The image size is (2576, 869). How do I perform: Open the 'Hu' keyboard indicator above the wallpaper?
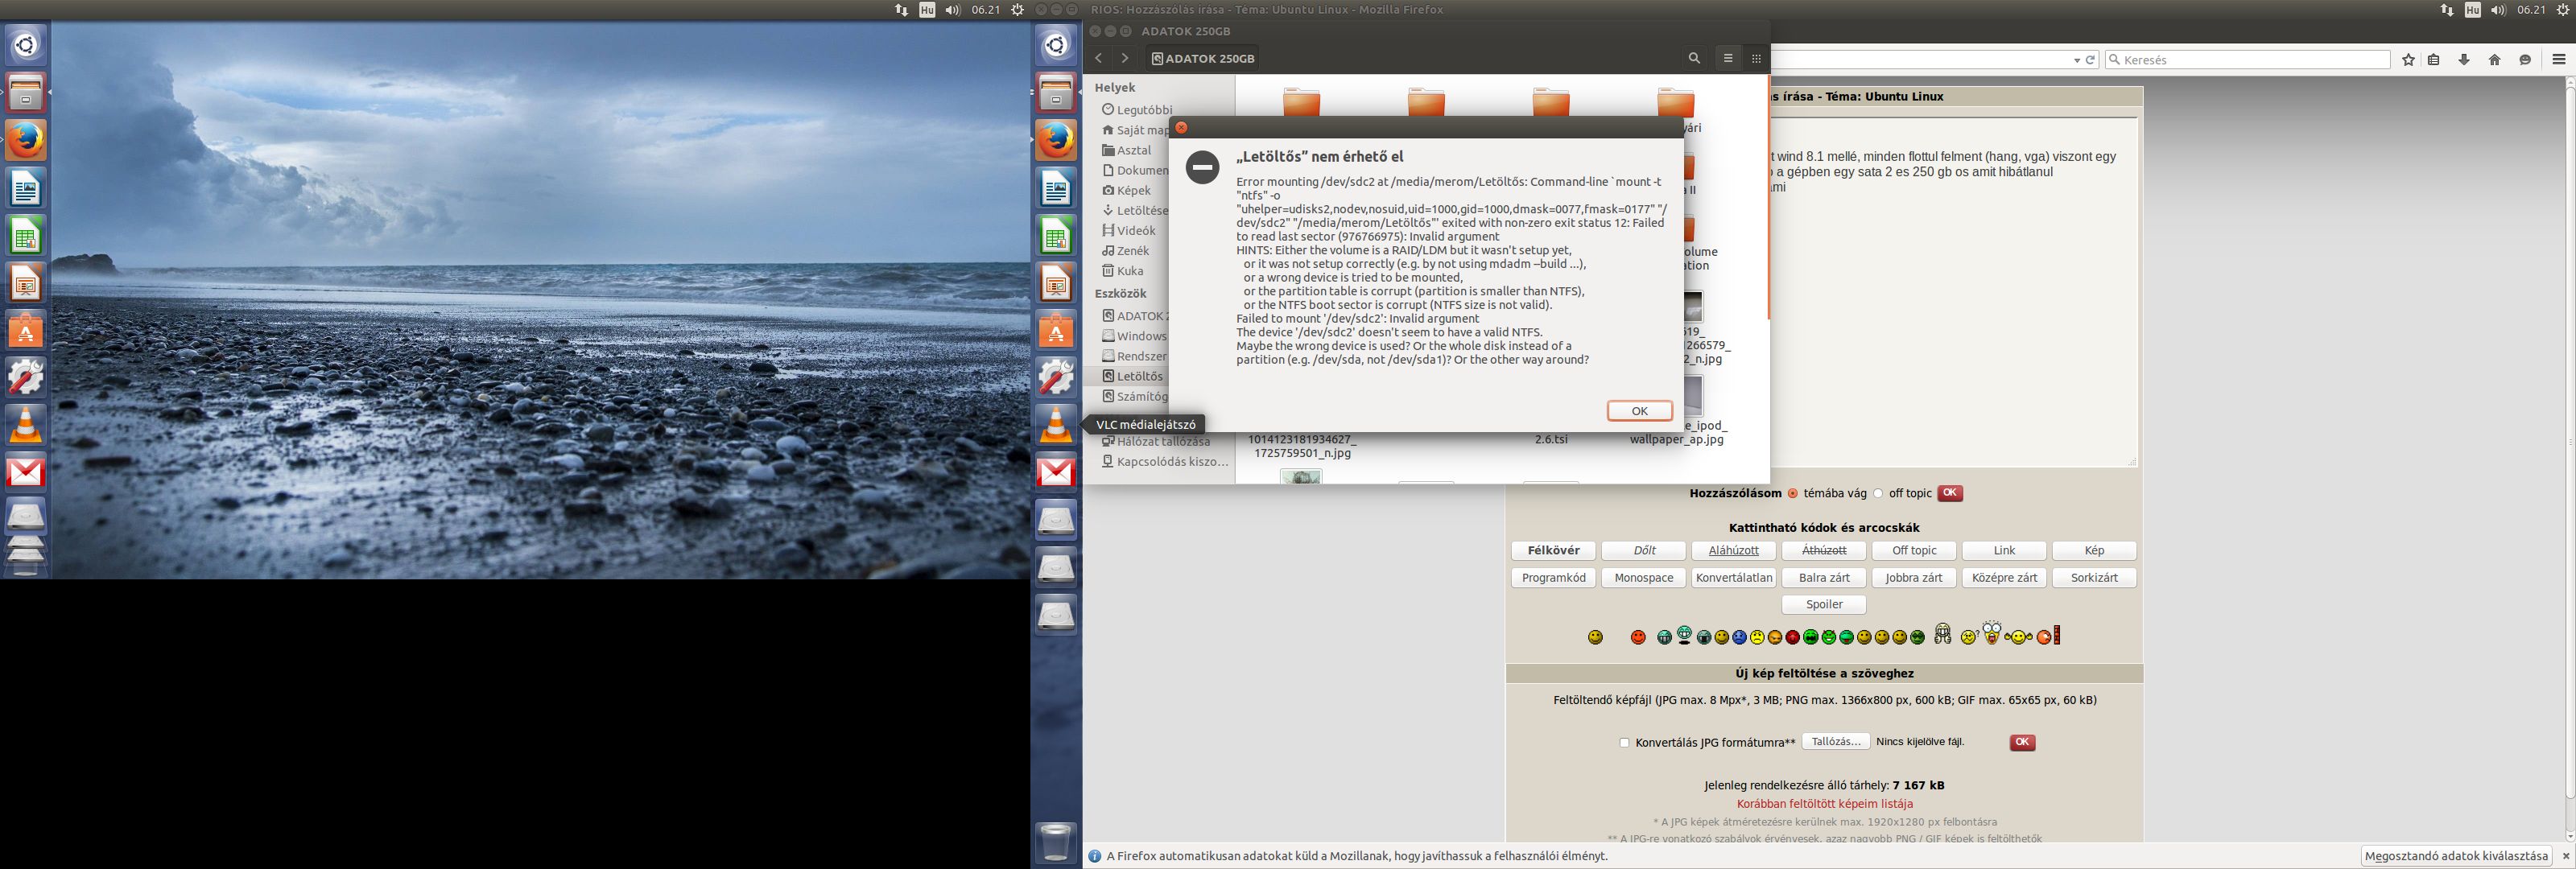tap(927, 10)
